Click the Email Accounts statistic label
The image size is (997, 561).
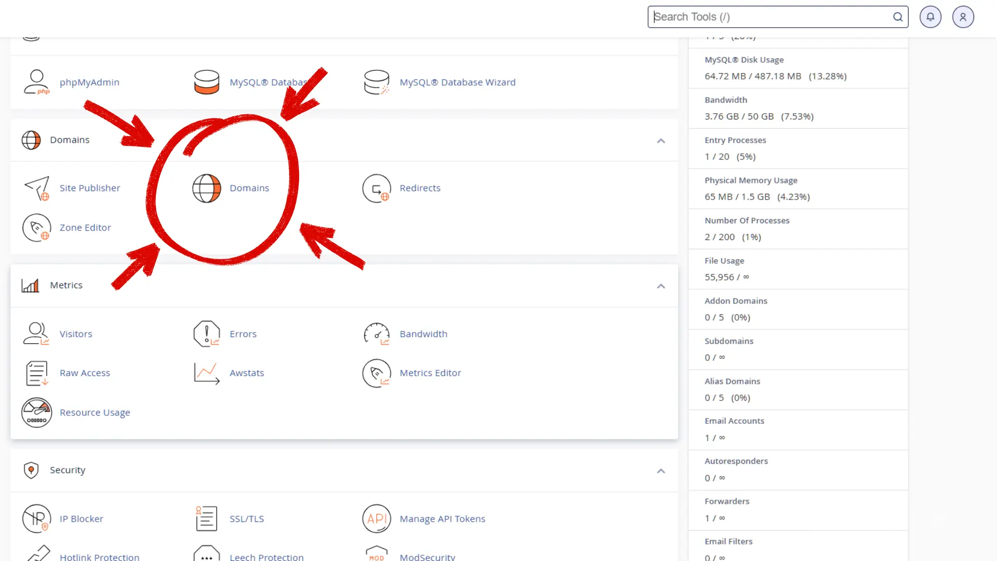point(734,421)
